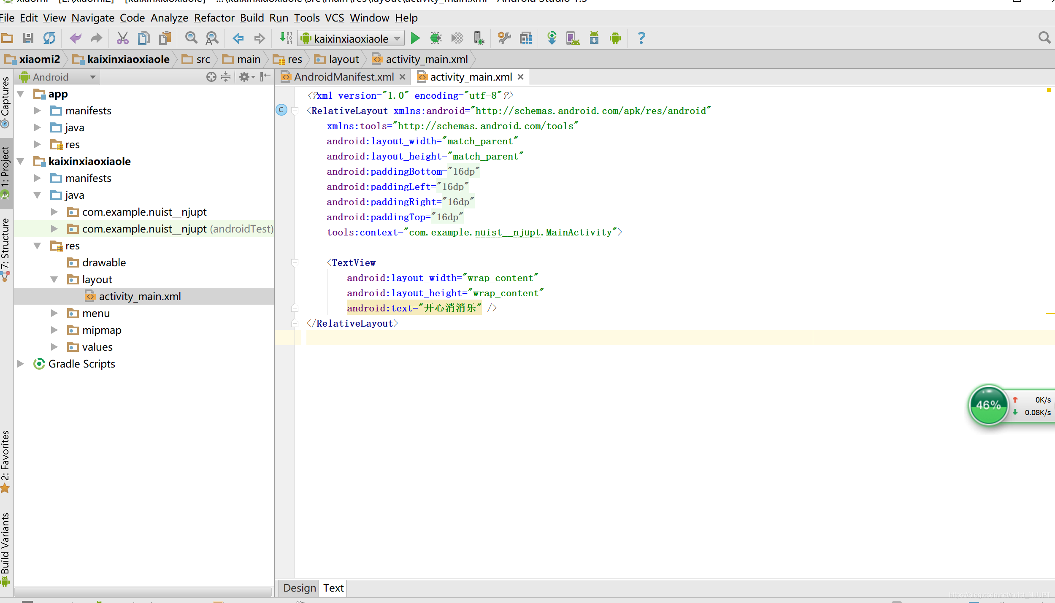Open the run configuration kaixinxiaoxiaole dropdown
1055x603 pixels.
pyautogui.click(x=351, y=38)
